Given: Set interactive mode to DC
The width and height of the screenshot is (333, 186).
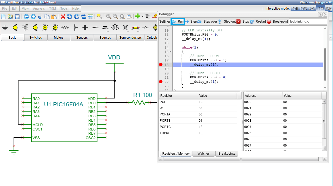Looking at the screenshot, I should tap(304, 9).
